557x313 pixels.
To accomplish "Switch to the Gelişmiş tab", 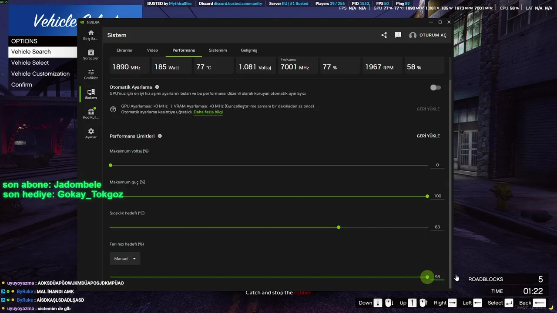I will [x=249, y=50].
